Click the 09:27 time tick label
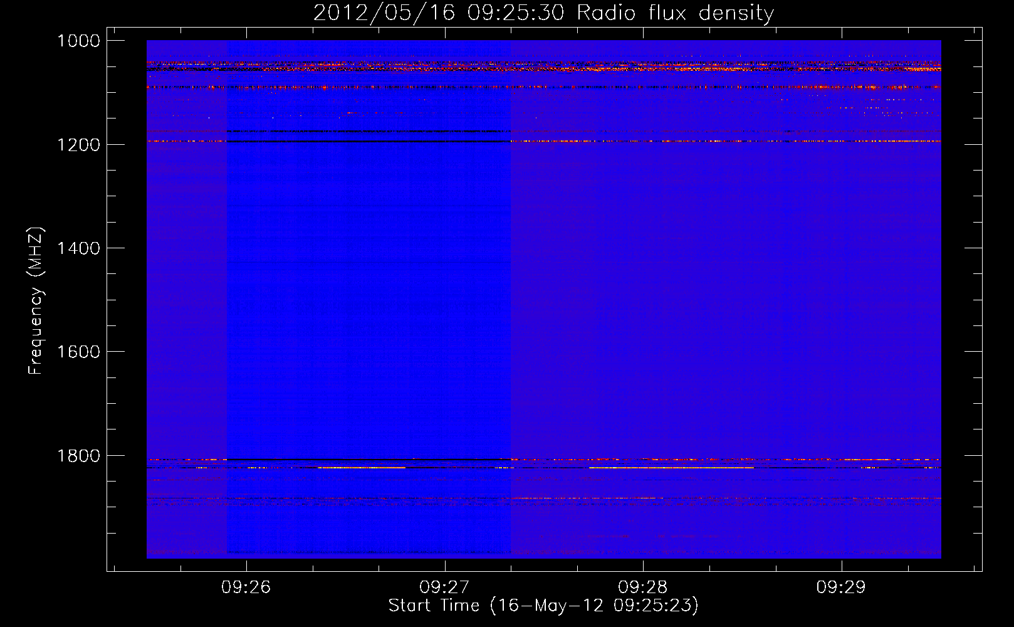This screenshot has width=1014, height=627. [444, 587]
